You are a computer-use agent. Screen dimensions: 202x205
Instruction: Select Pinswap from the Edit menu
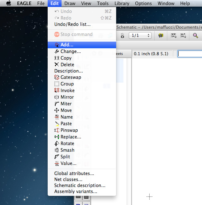69,130
